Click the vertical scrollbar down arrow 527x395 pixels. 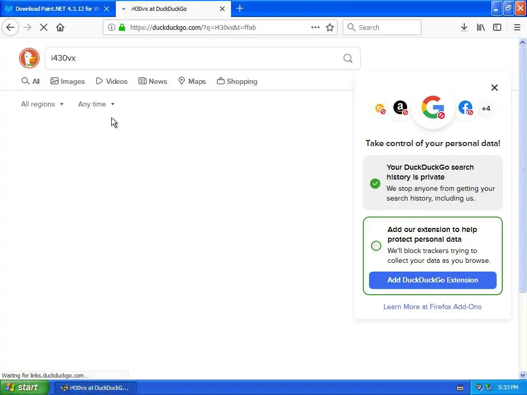click(522, 375)
